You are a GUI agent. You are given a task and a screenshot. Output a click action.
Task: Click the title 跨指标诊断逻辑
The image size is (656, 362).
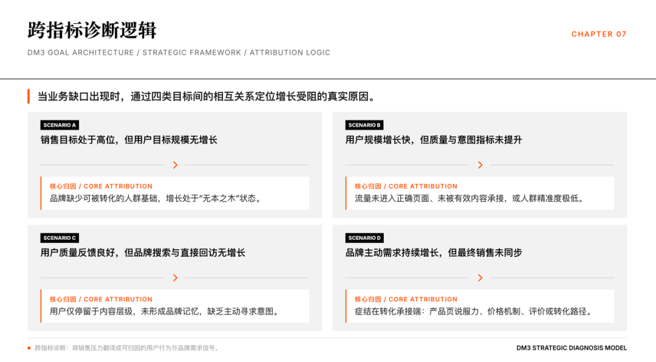92,30
